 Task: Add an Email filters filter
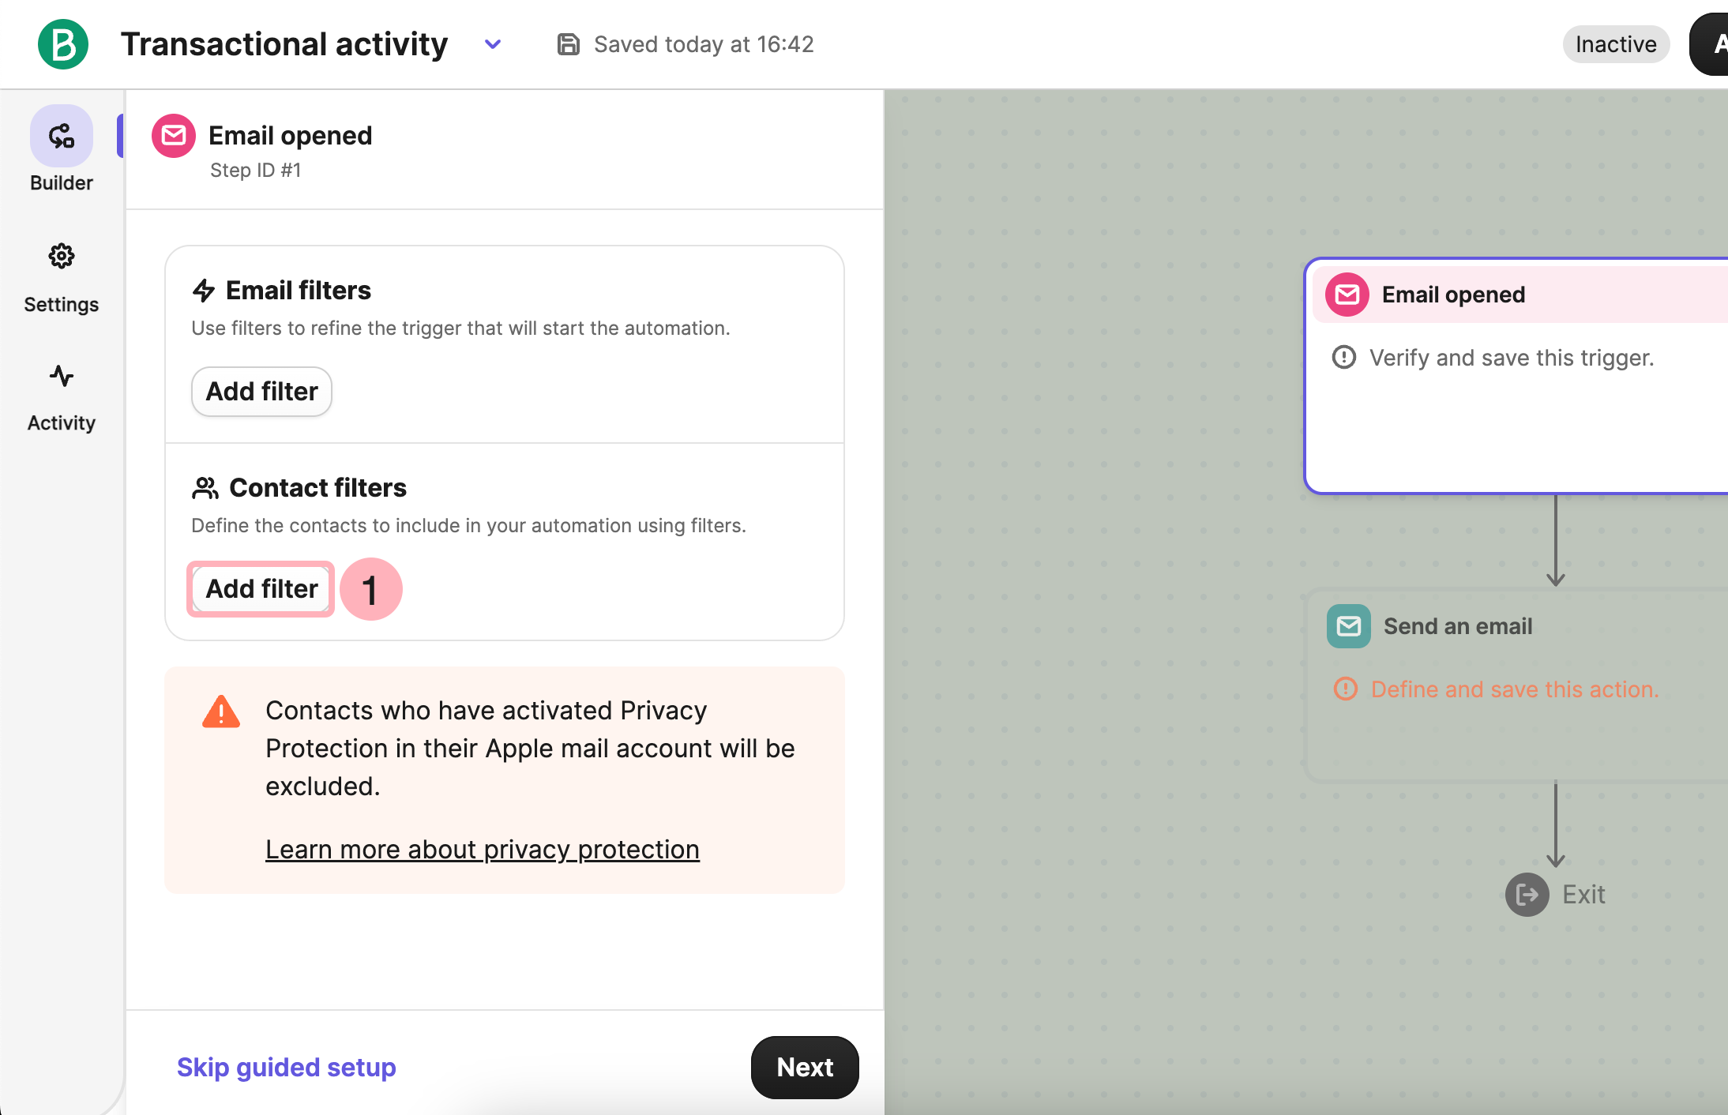click(261, 392)
